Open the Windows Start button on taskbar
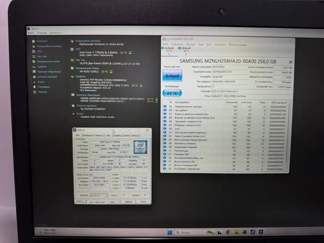The image size is (324, 243). coord(170,231)
